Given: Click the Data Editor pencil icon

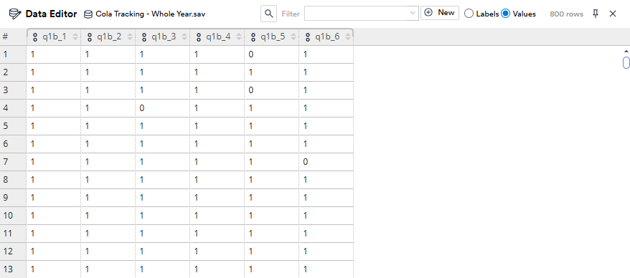Looking at the screenshot, I should [15, 14].
